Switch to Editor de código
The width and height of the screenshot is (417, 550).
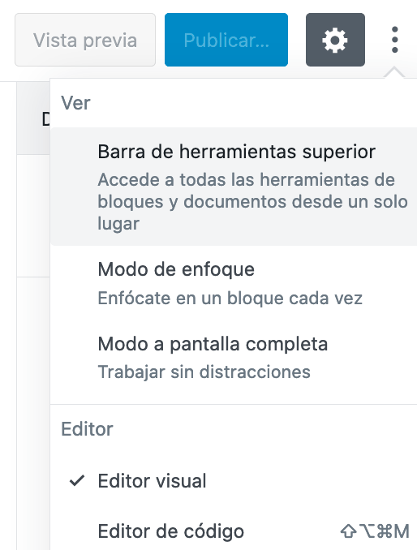pos(234,531)
